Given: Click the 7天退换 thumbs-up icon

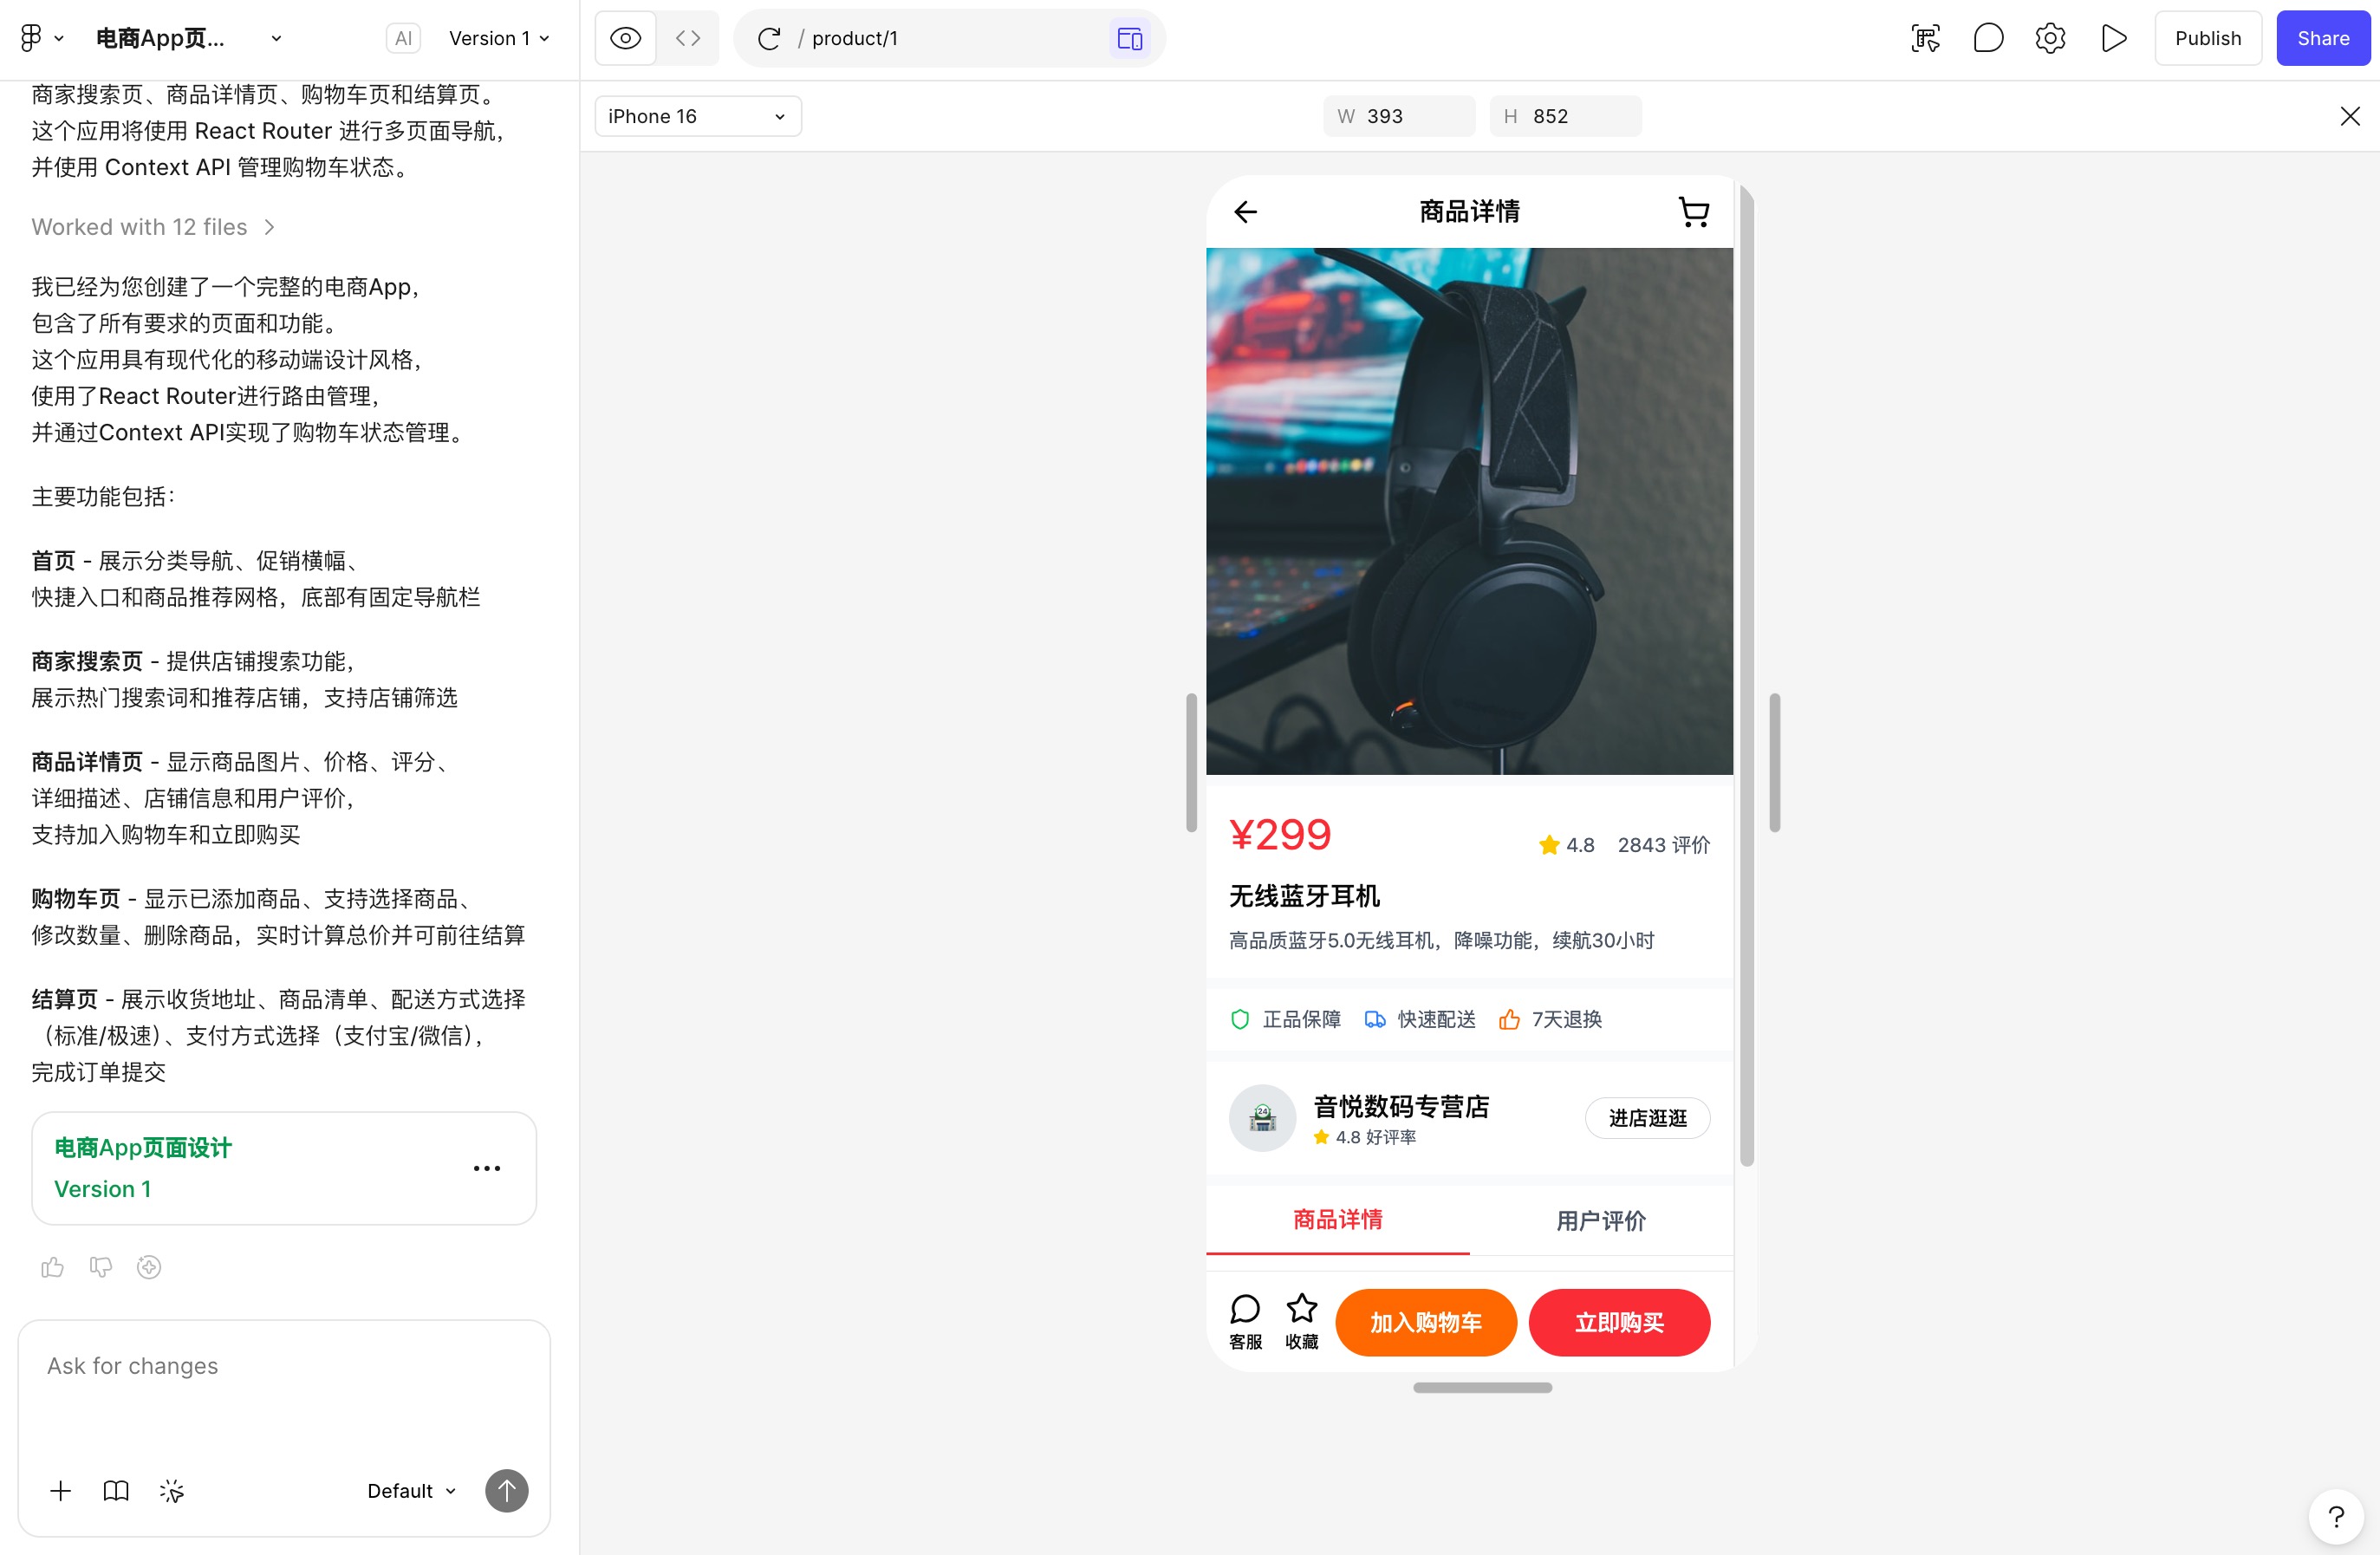Looking at the screenshot, I should pyautogui.click(x=1509, y=1019).
